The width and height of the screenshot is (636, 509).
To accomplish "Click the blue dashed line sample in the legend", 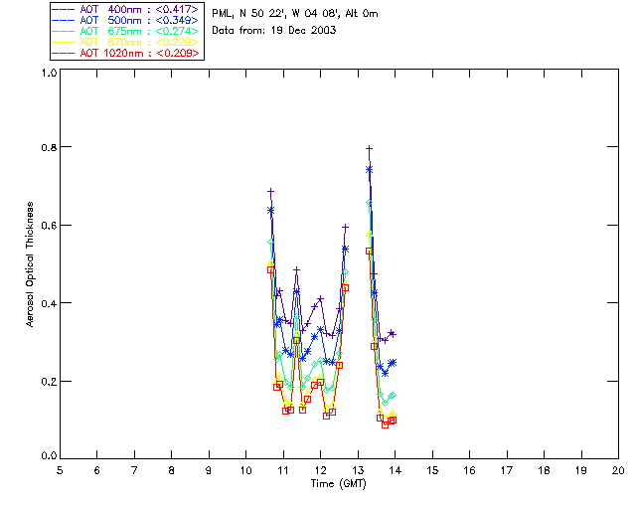I will 64,20.
